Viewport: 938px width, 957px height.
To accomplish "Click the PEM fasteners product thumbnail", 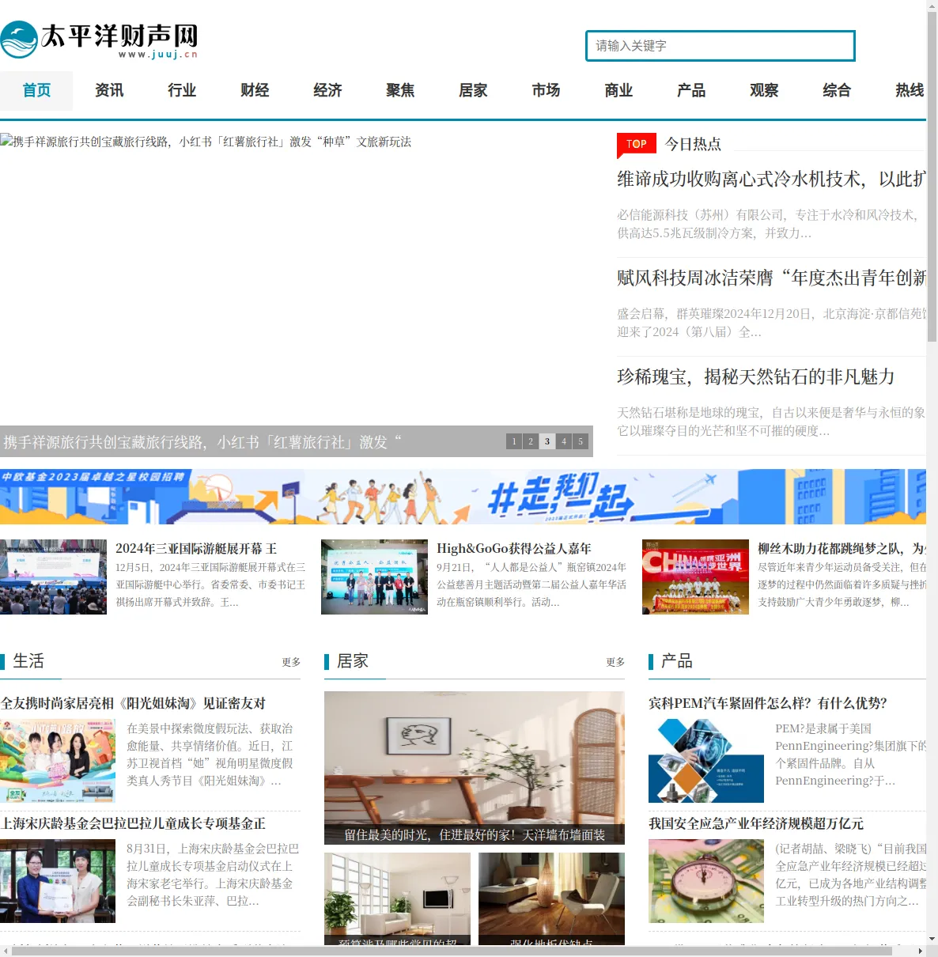I will (x=706, y=761).
